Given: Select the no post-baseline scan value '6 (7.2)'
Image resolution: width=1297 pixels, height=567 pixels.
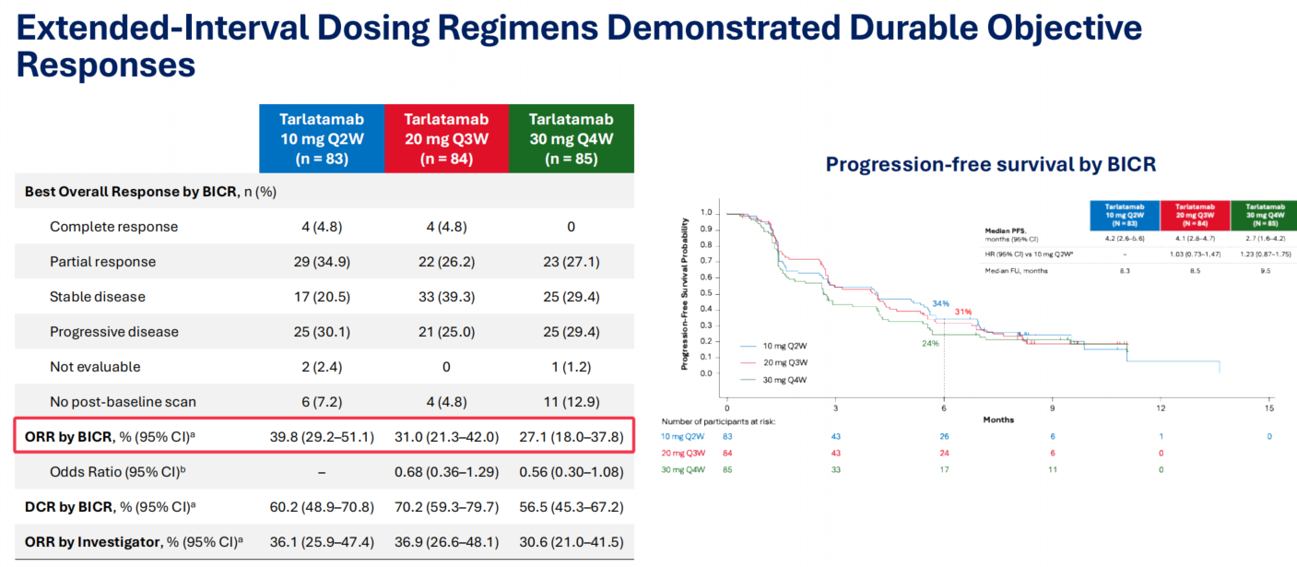Looking at the screenshot, I should click(322, 402).
